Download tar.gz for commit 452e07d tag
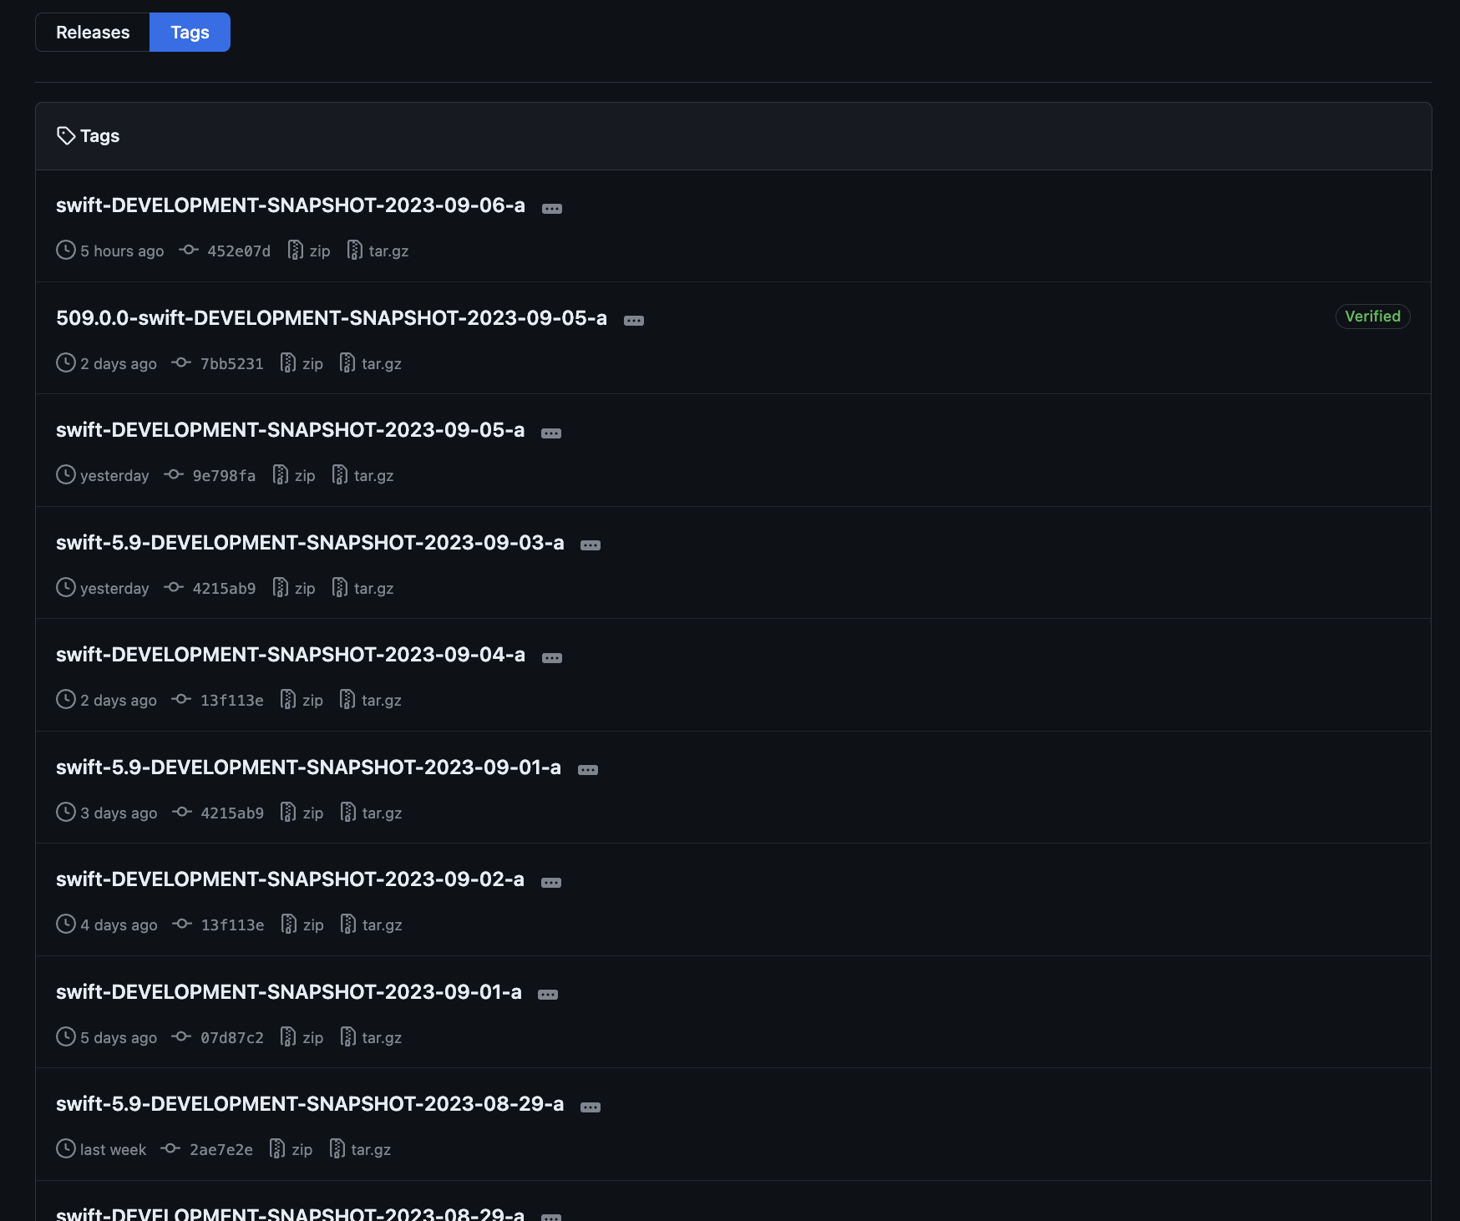This screenshot has width=1460, height=1221. (x=378, y=251)
